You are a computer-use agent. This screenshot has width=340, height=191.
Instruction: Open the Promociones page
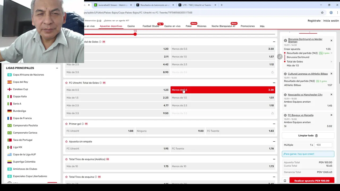pyautogui.click(x=248, y=26)
